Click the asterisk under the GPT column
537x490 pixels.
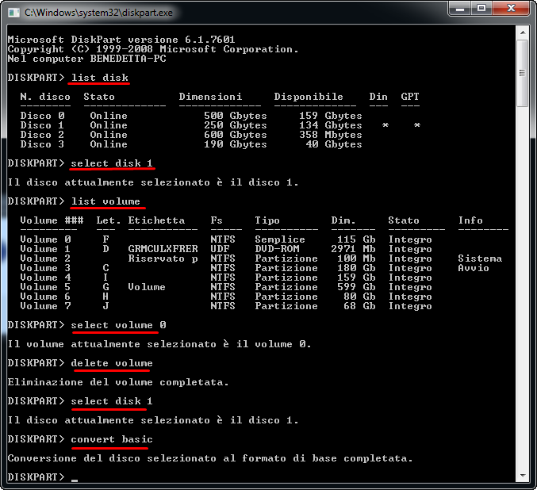[x=416, y=125]
